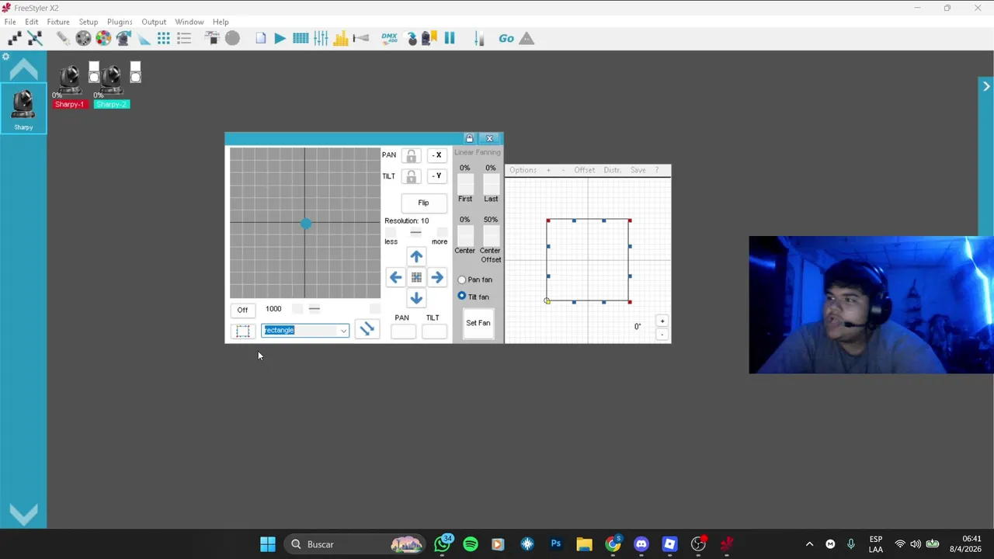Click the blue diagonal arrows button
The width and height of the screenshot is (994, 559).
[367, 330]
